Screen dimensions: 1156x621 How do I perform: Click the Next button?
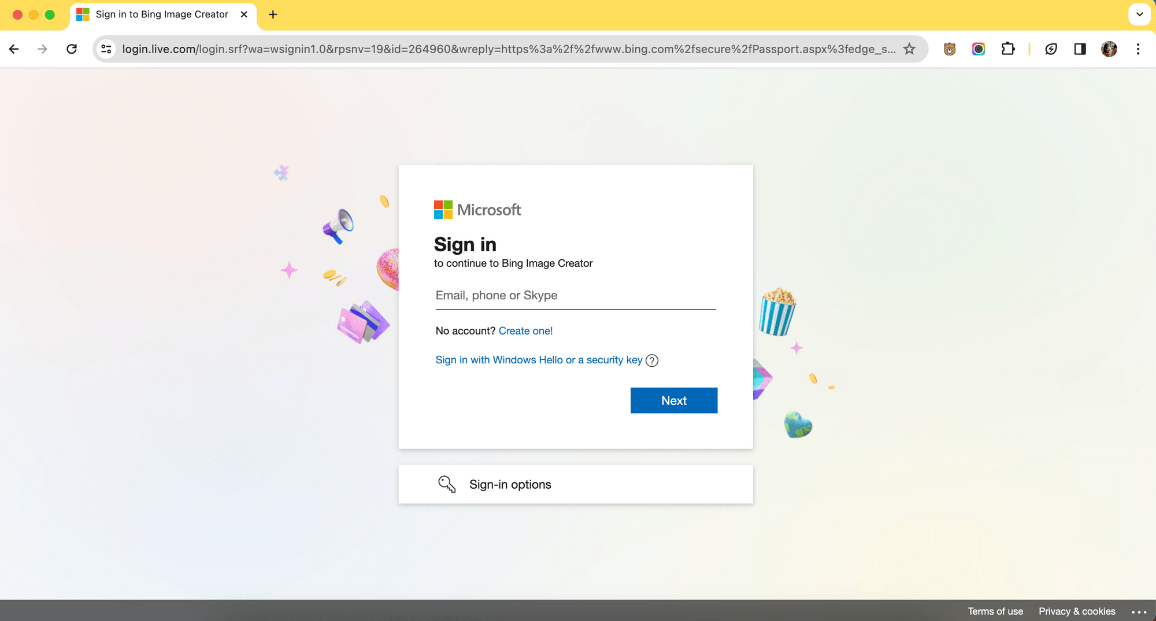pyautogui.click(x=674, y=400)
